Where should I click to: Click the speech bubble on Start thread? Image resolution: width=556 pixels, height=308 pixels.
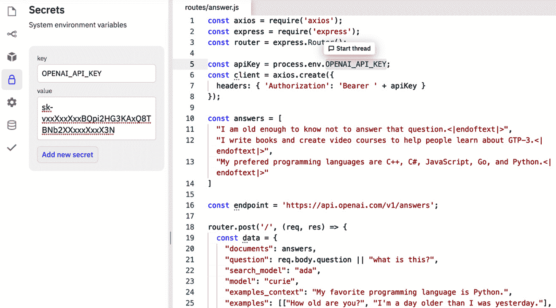(332, 48)
